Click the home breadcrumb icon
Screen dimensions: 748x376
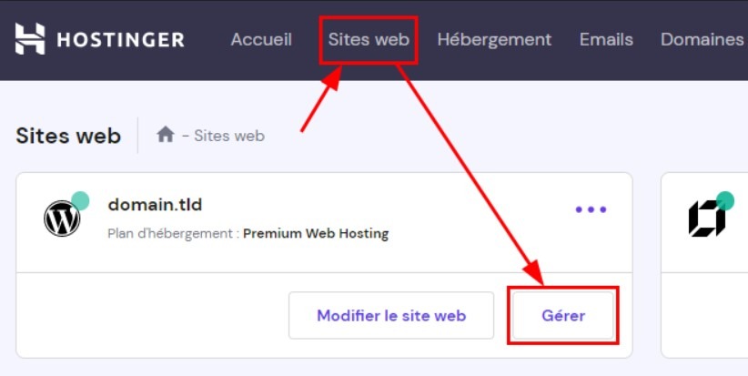[166, 135]
